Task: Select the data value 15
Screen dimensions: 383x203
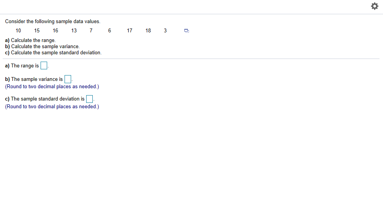Action: point(37,30)
